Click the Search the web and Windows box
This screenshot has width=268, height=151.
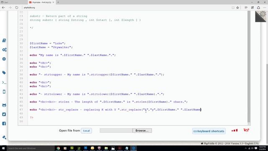pyautogui.click(x=31, y=148)
